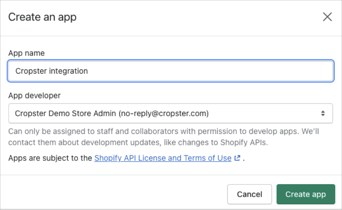Click the word integration in App name field
The width and height of the screenshot is (342, 210).
coord(68,71)
